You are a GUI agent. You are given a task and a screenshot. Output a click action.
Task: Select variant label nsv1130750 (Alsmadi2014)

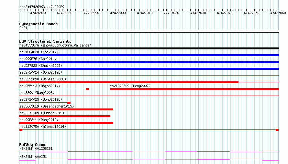pyautogui.click(x=43, y=127)
